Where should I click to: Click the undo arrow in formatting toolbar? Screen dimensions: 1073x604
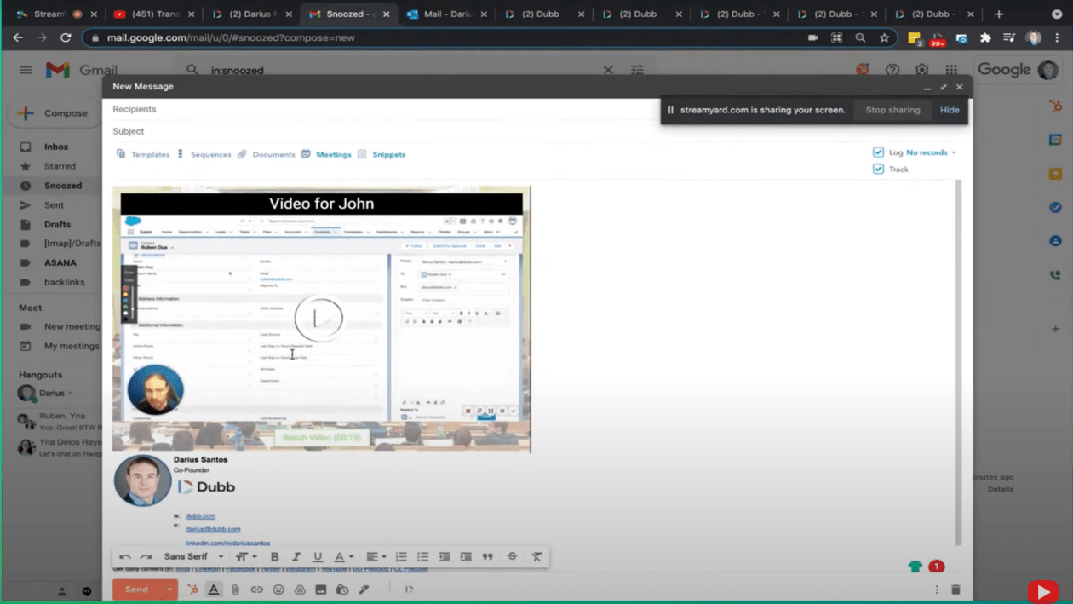tap(125, 556)
